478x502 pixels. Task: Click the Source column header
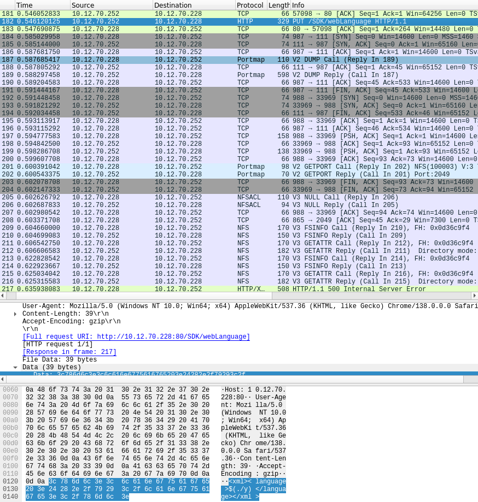pos(82,5)
